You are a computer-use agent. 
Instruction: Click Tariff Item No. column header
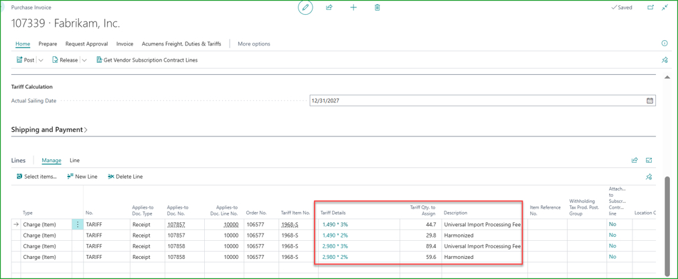pyautogui.click(x=296, y=213)
